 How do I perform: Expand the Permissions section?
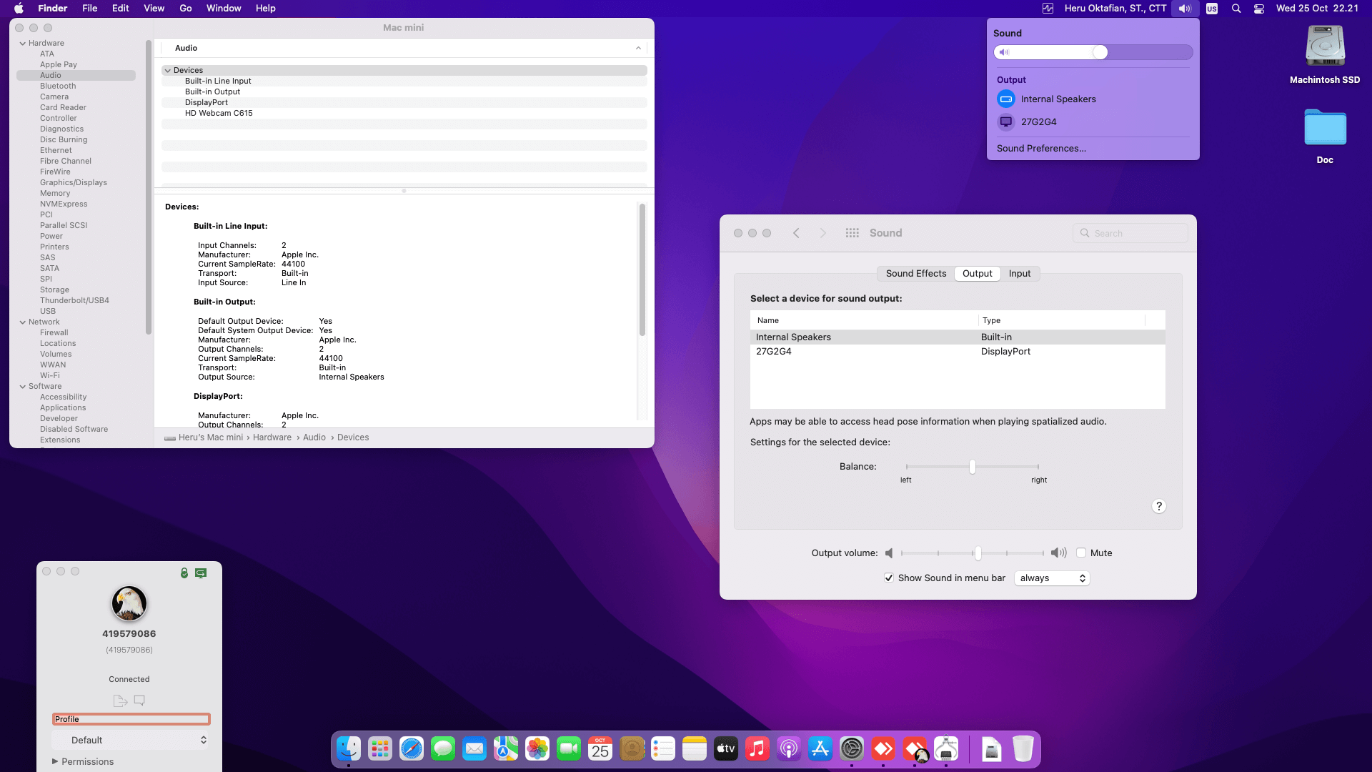click(x=55, y=761)
